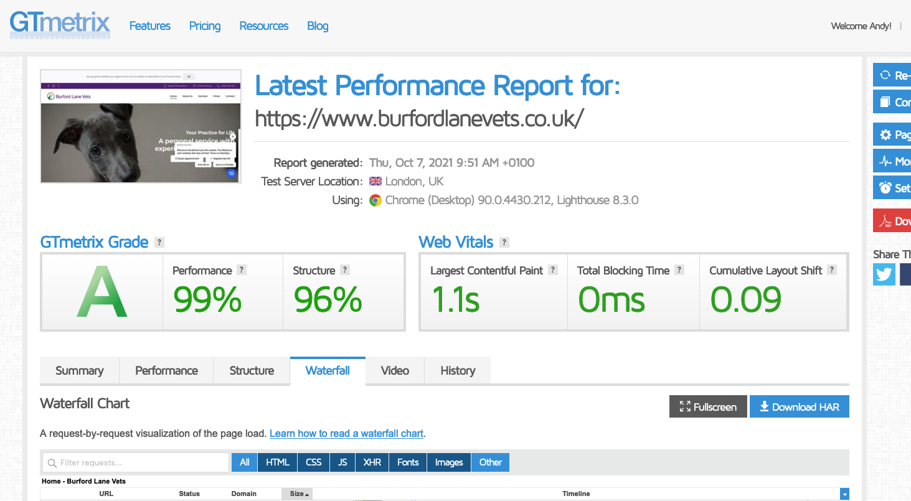Click the https://www.burfordlanevets.co.uk/ URL text

419,118
